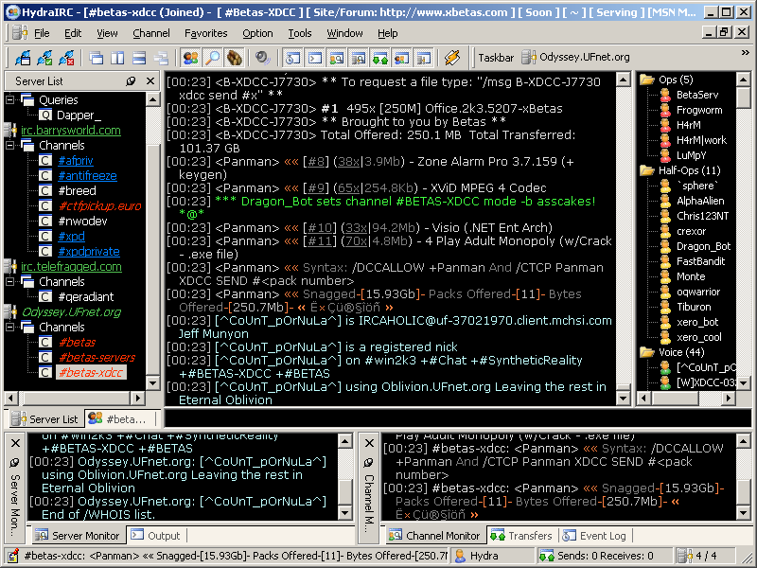The image size is (757, 568).
Task: Click the two-people user list toolbar icon
Action: click(191, 58)
